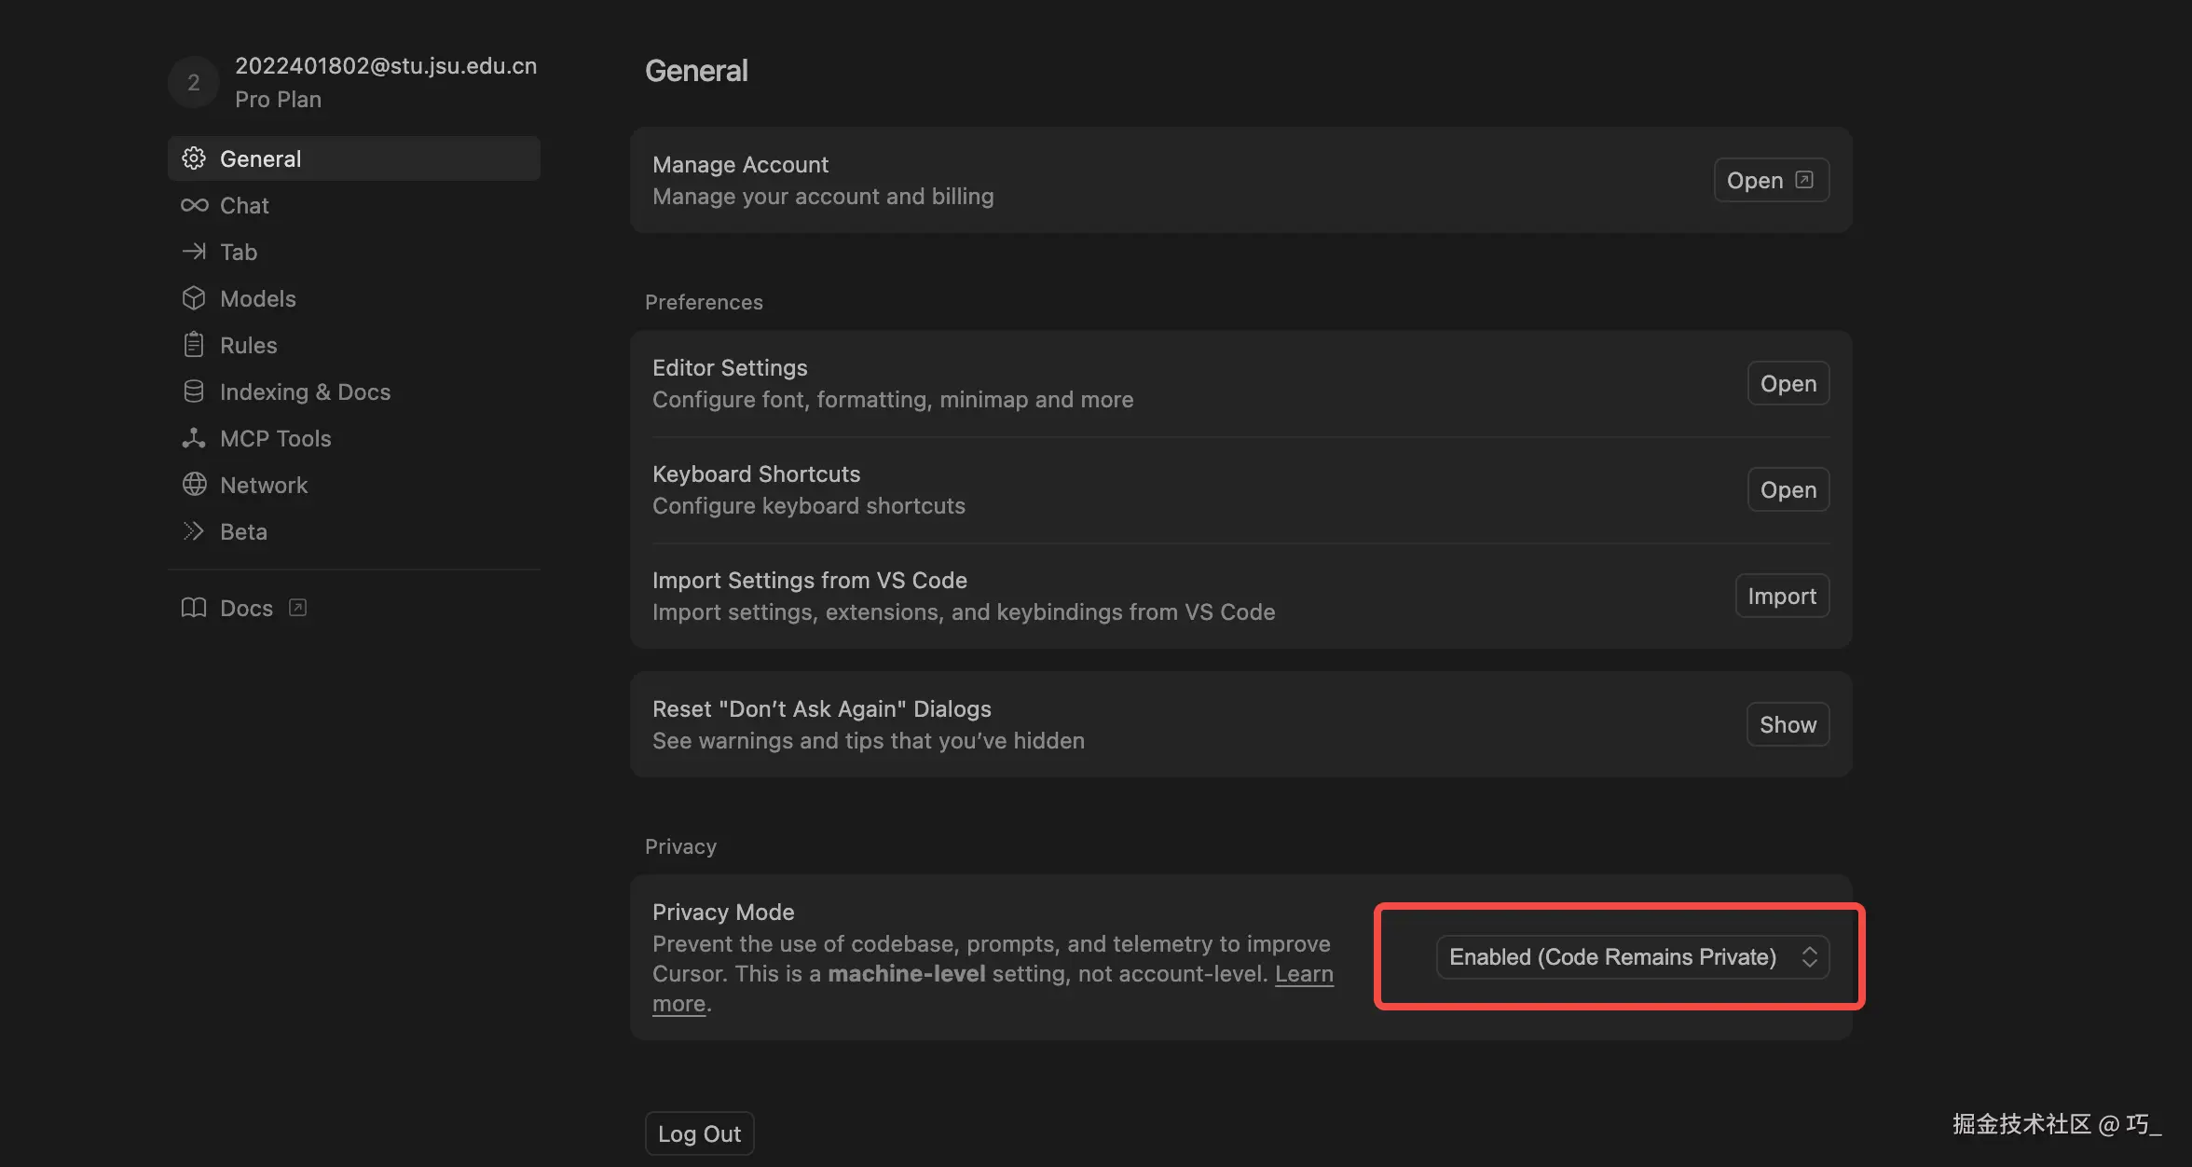Click the General gear icon in sidebar
Image resolution: width=2192 pixels, height=1167 pixels.
click(194, 158)
